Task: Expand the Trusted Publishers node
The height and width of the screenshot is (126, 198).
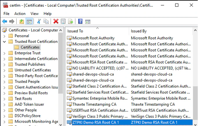Action: (4, 65)
